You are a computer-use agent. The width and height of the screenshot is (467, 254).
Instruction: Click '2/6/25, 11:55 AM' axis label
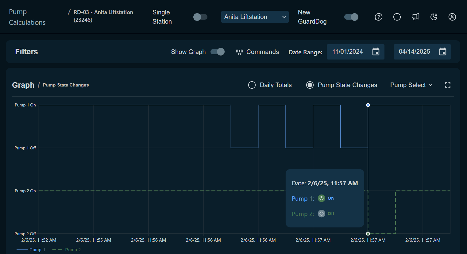[x=94, y=240]
